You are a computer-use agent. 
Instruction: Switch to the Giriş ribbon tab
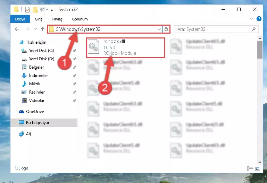pos(39,19)
